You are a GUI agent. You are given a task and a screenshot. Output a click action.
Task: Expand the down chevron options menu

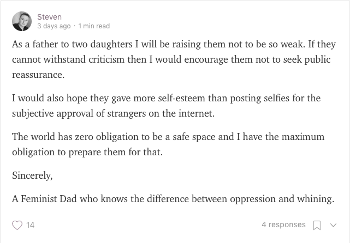click(x=333, y=225)
